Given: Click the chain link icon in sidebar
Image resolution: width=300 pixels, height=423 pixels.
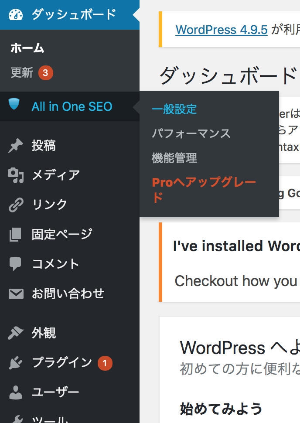Looking at the screenshot, I should coord(16,205).
